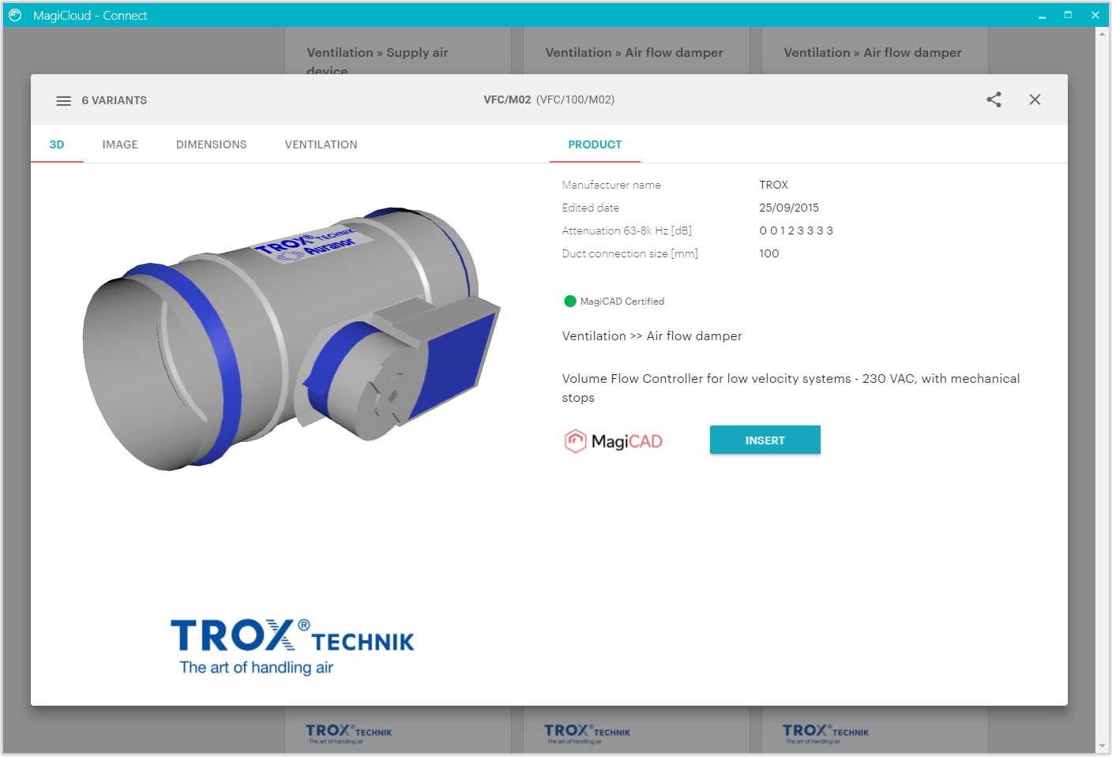The width and height of the screenshot is (1112, 757).
Task: Open the VENTILATION tab
Action: pyautogui.click(x=321, y=144)
